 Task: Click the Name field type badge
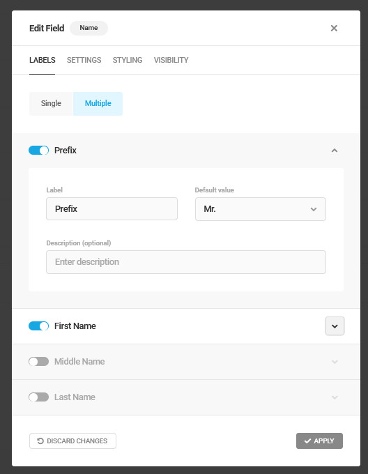[x=89, y=28]
